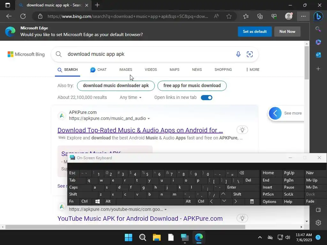Switch to the IMAGES tab
The image size is (327, 245).
pos(125,70)
